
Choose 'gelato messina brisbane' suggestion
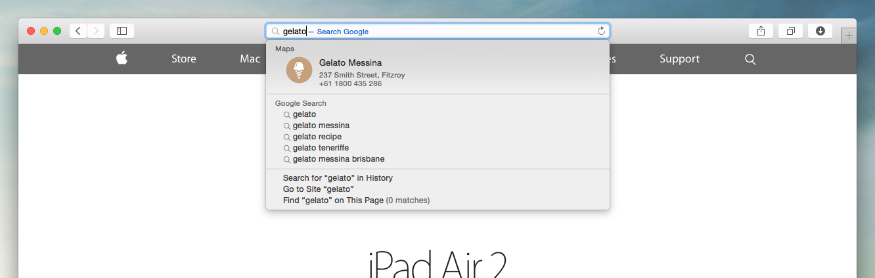[437, 159]
